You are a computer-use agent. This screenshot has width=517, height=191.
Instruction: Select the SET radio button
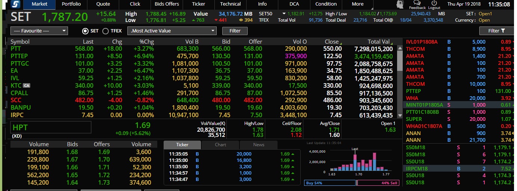click(85, 31)
